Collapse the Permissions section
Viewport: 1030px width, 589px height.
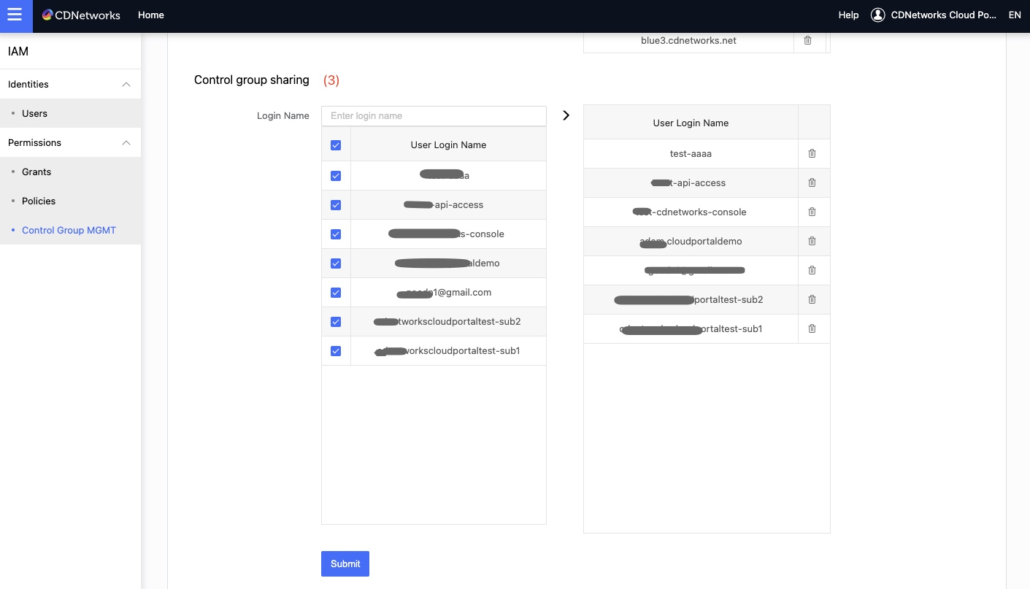(126, 143)
